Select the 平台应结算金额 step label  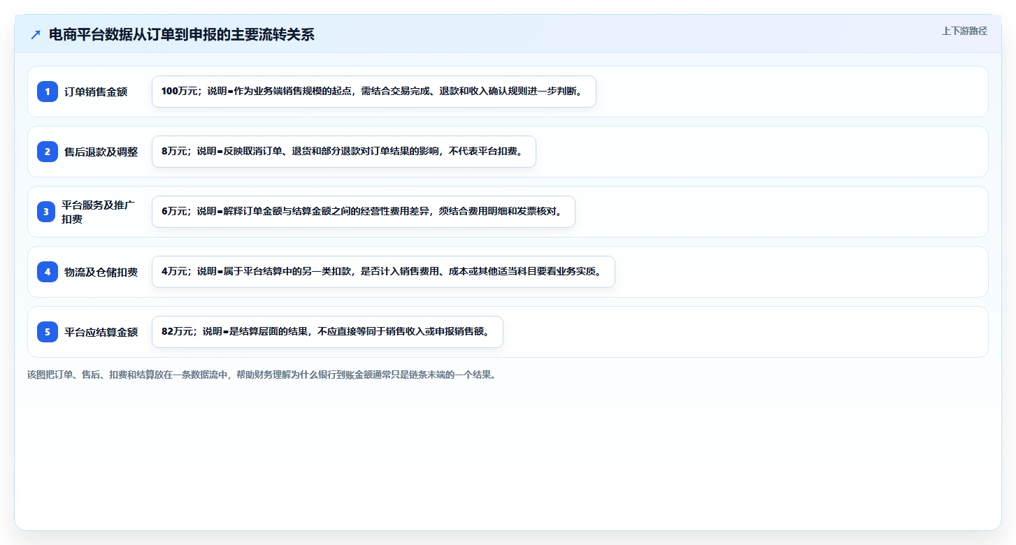pyautogui.click(x=101, y=332)
